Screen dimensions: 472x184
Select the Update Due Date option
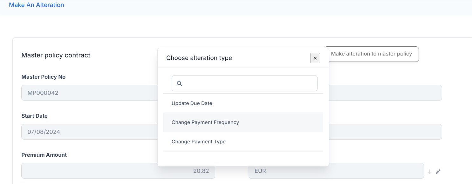[192, 103]
